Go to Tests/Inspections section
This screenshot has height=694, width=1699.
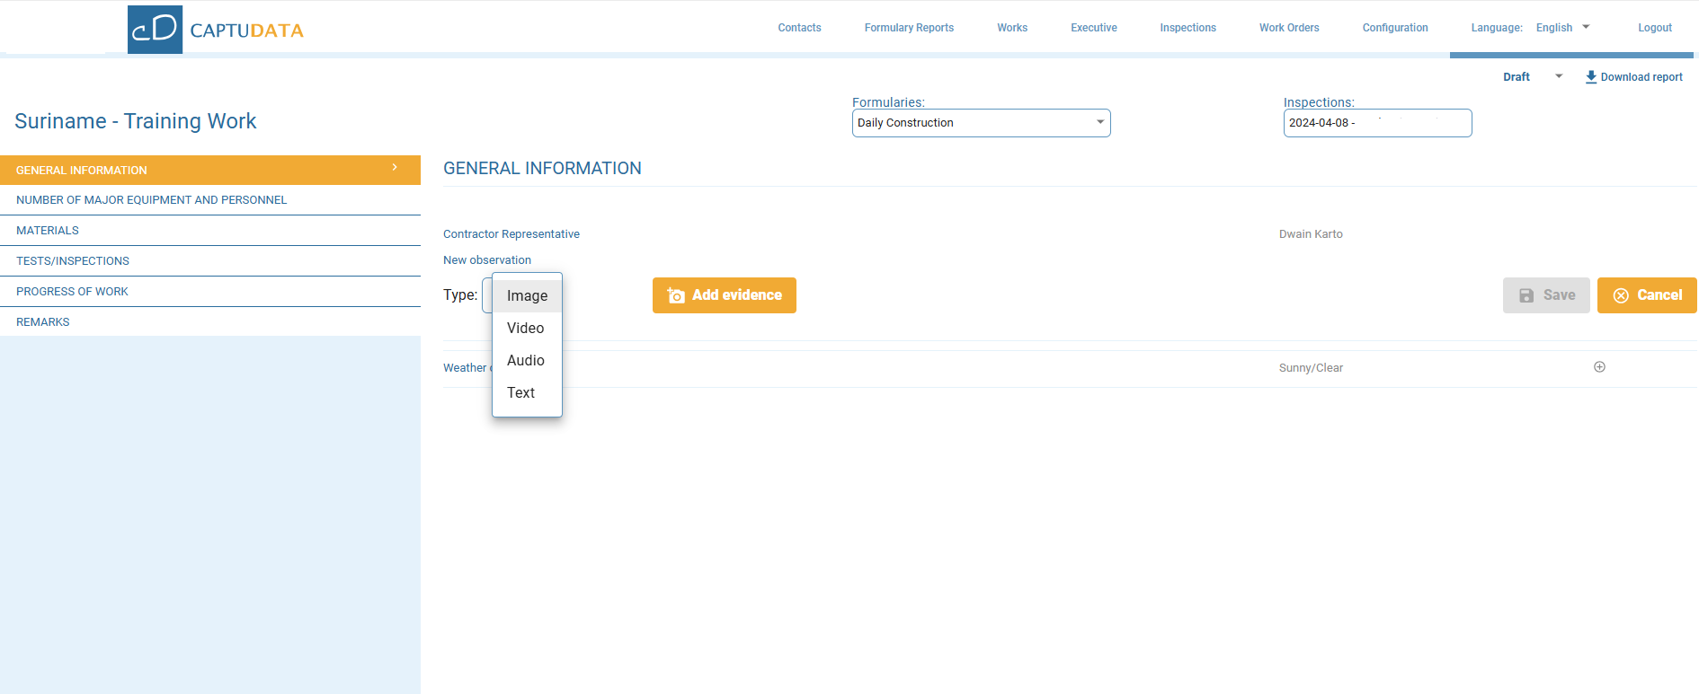(73, 261)
